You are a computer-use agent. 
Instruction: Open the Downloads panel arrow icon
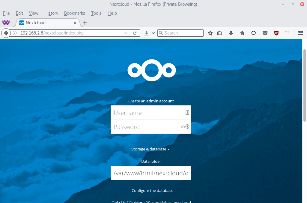(x=231, y=33)
